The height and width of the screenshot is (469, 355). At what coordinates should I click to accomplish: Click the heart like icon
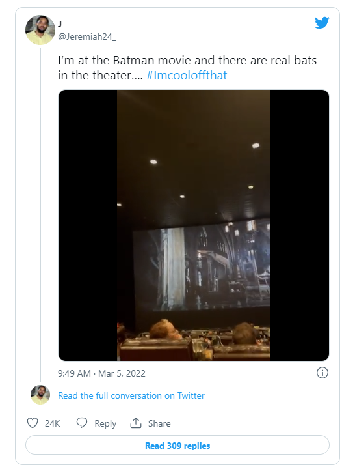[x=33, y=423]
